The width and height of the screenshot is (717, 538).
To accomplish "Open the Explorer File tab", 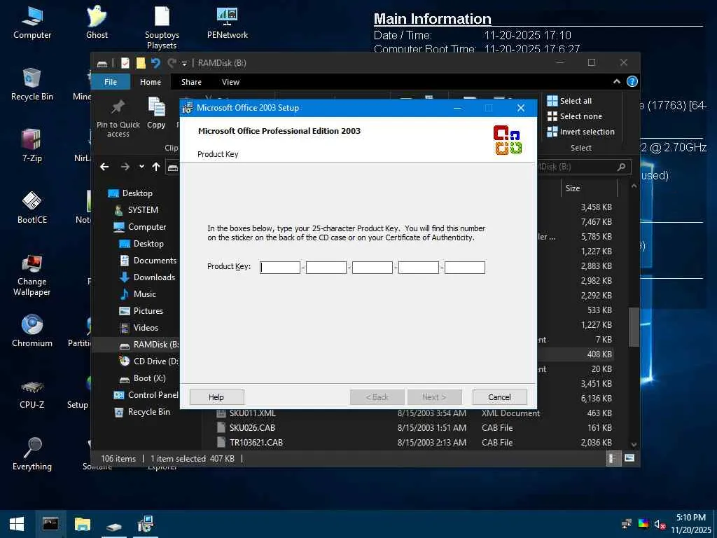I will click(x=111, y=82).
